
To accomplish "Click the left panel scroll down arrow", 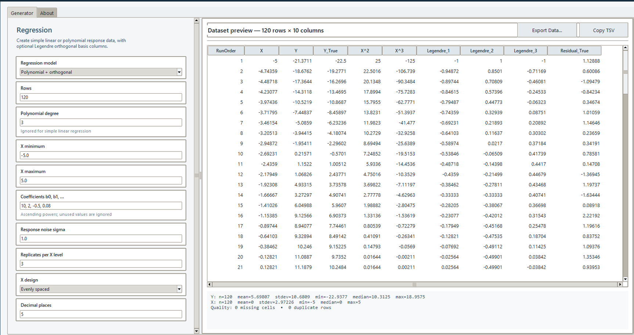I will (197, 331).
